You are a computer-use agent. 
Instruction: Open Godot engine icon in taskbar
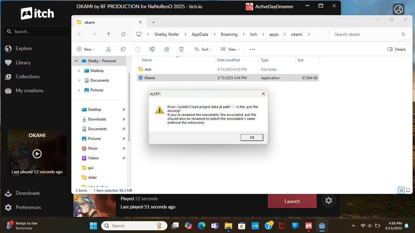click(322, 226)
